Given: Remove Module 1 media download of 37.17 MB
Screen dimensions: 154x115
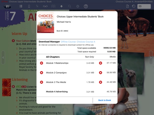Looking at the screenshot, I should click(x=100, y=63).
